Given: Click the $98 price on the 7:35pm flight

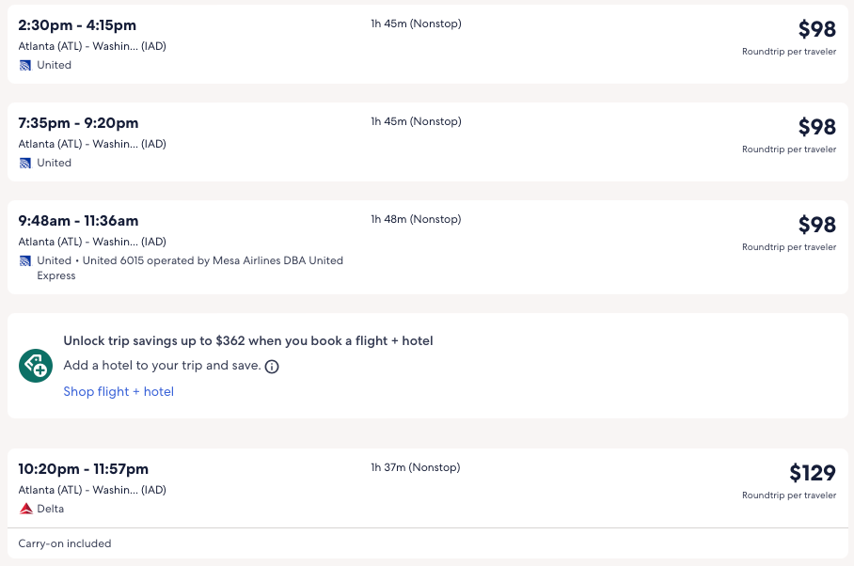Looking at the screenshot, I should [x=816, y=127].
